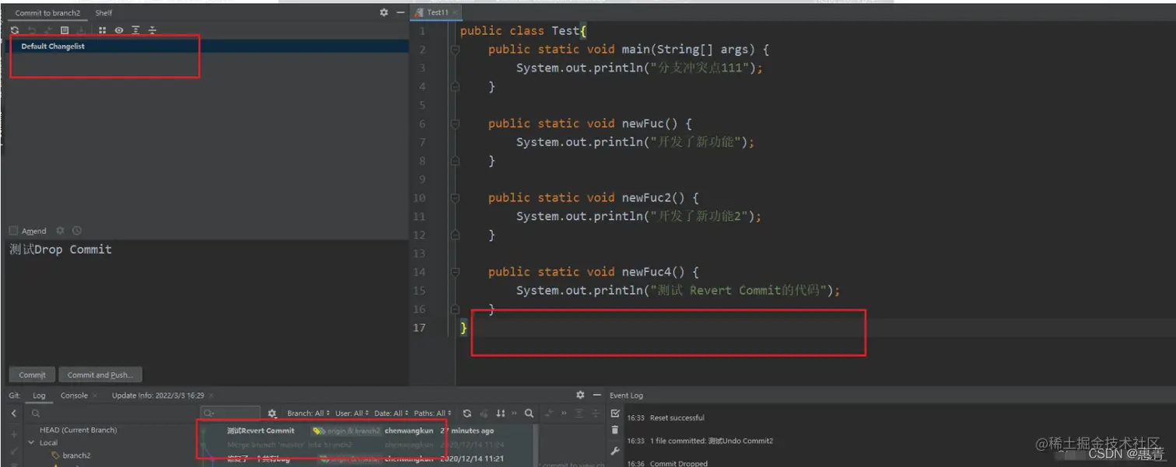Close the Update Info tab
This screenshot has height=467, width=1176.
coord(212,396)
